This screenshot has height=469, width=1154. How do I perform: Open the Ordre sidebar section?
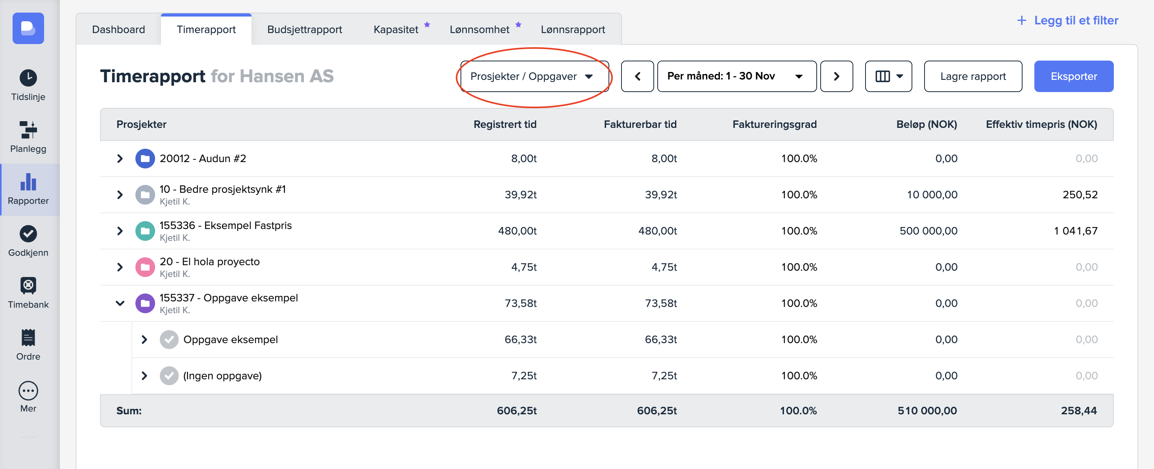(28, 344)
